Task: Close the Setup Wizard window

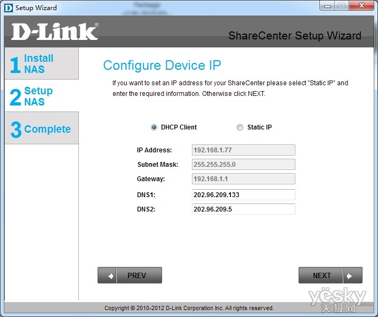Action: click(361, 6)
